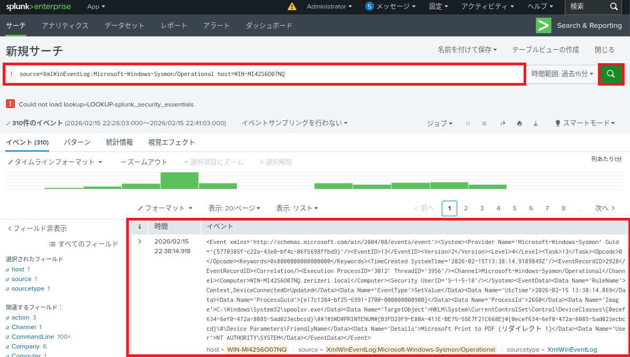Click the Search & Reporting app logo
The image size is (630, 357).
click(543, 25)
